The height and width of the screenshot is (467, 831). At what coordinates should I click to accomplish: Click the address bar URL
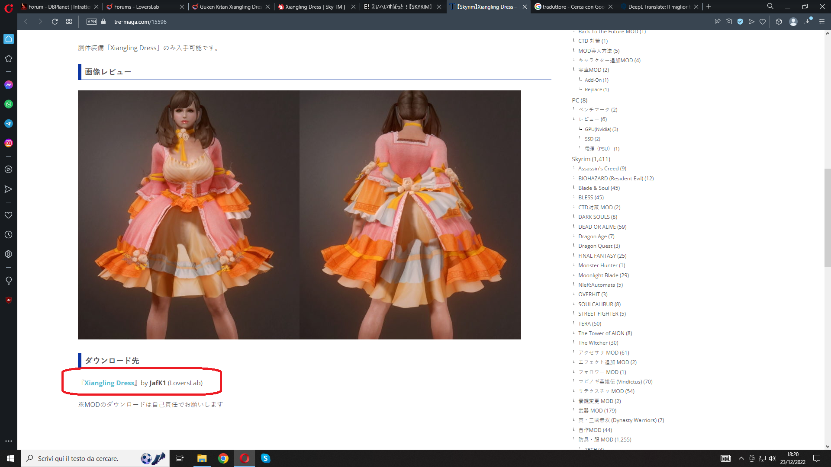(x=140, y=22)
